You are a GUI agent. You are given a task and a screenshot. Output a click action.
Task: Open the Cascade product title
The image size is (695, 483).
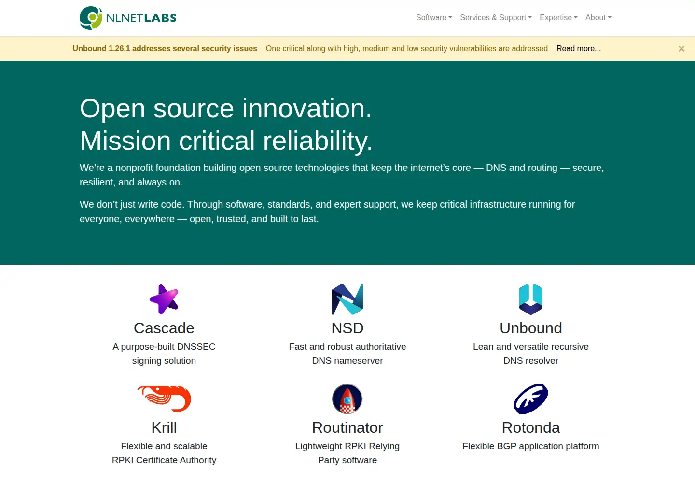(164, 328)
